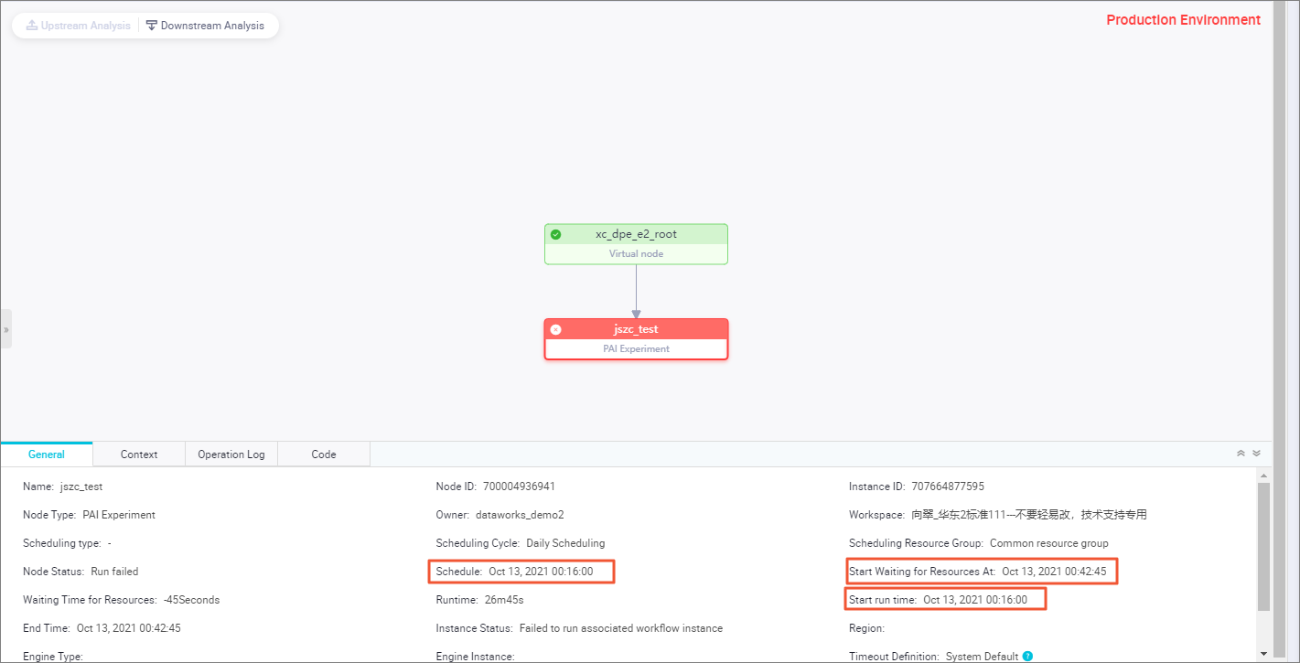Click the Start run time value
Image resolution: width=1300 pixels, height=663 pixels.
point(975,600)
